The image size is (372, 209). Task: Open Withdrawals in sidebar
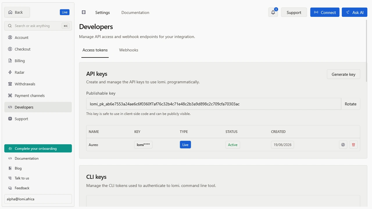[38, 84]
